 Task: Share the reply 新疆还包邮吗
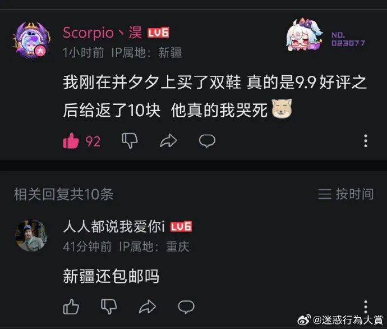click(148, 307)
